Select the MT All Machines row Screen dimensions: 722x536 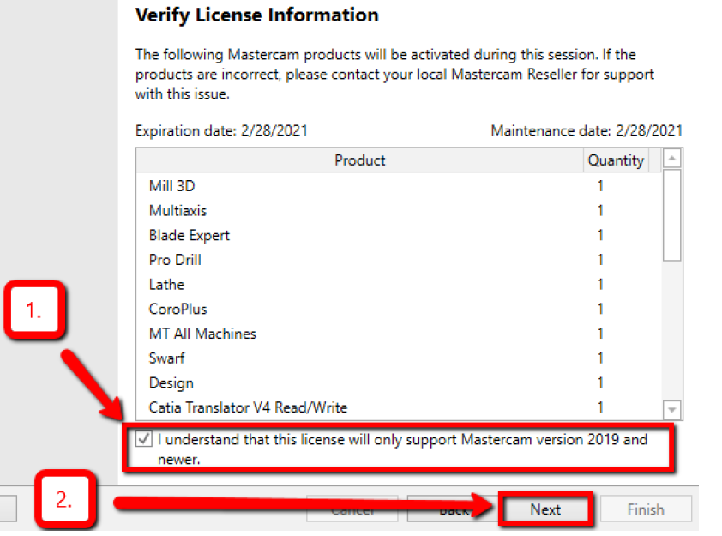click(399, 334)
